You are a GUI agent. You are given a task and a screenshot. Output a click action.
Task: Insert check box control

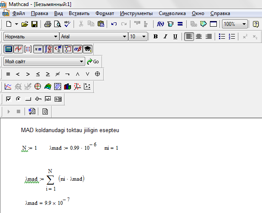coord(8,99)
